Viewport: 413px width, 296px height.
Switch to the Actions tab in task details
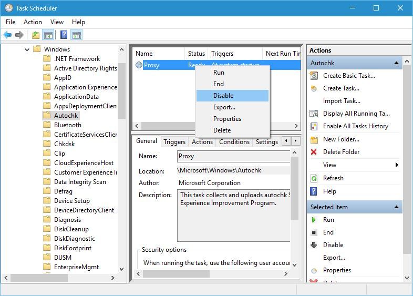tap(202, 142)
